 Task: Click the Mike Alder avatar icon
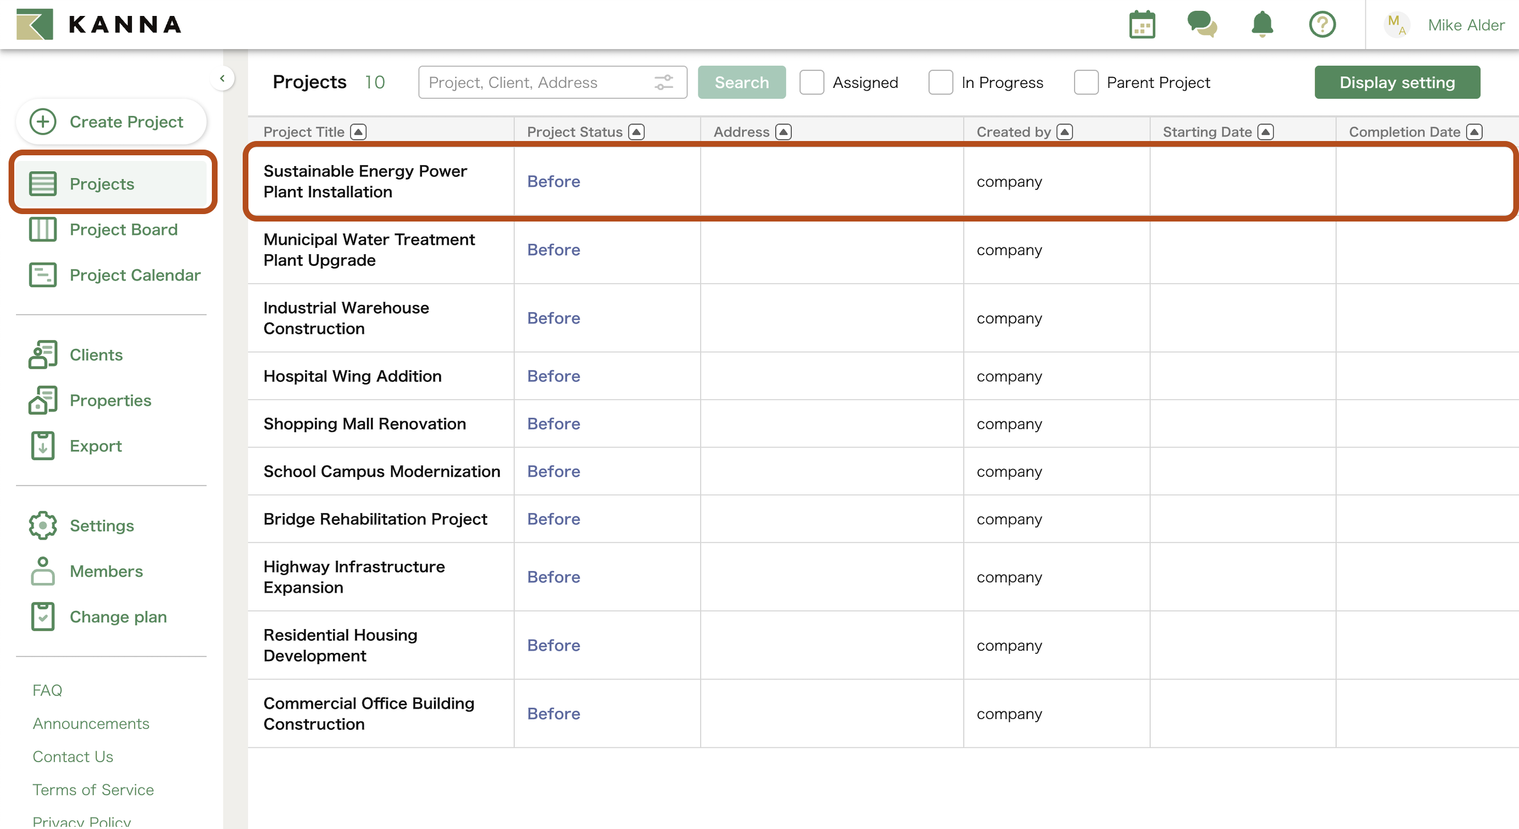(x=1396, y=25)
